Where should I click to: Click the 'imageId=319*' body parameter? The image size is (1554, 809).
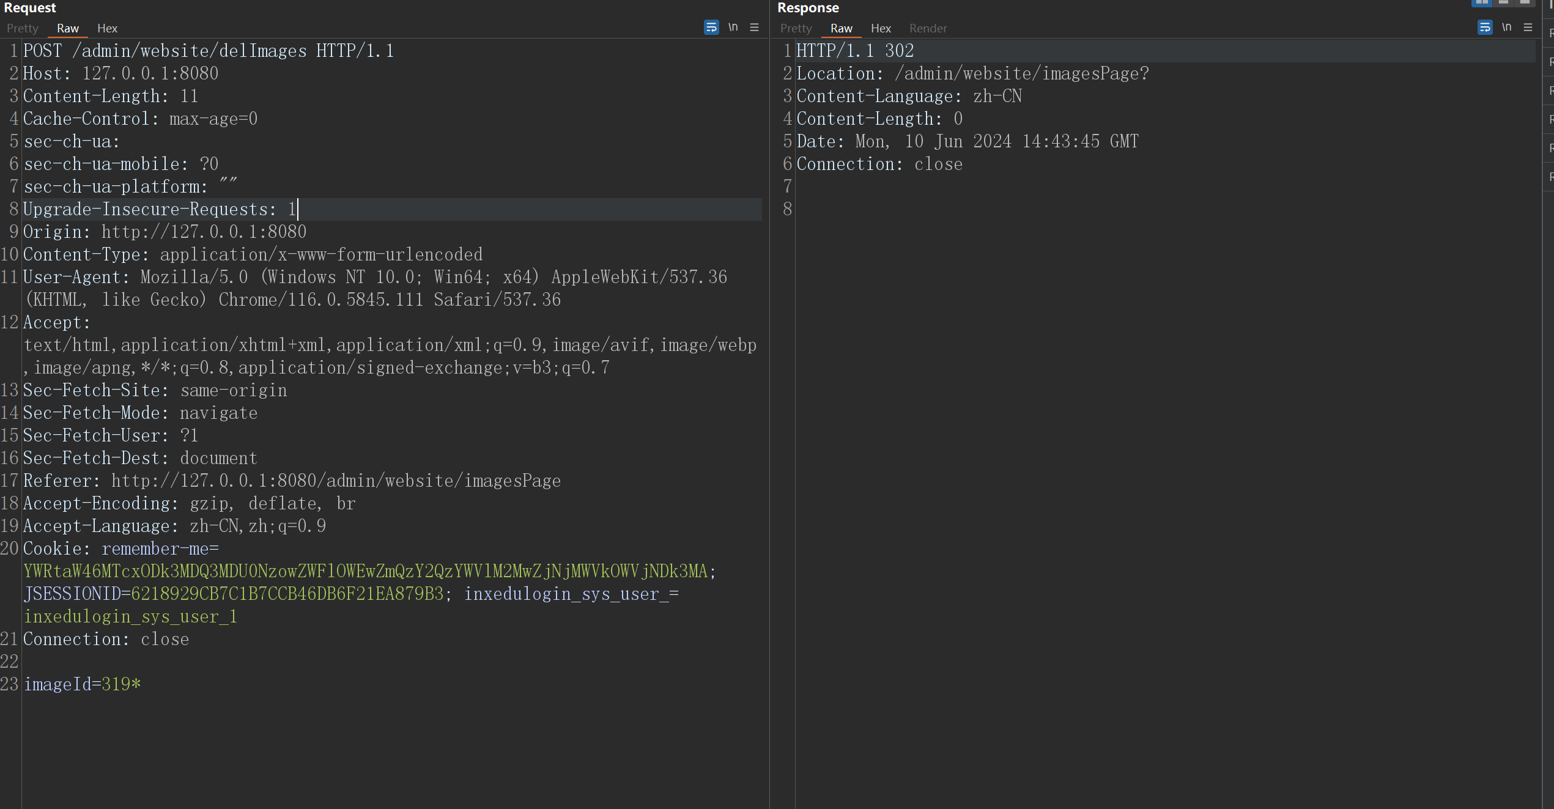point(82,684)
